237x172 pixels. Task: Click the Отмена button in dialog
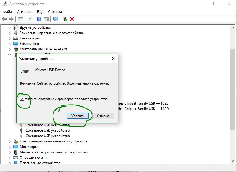coord(103,116)
